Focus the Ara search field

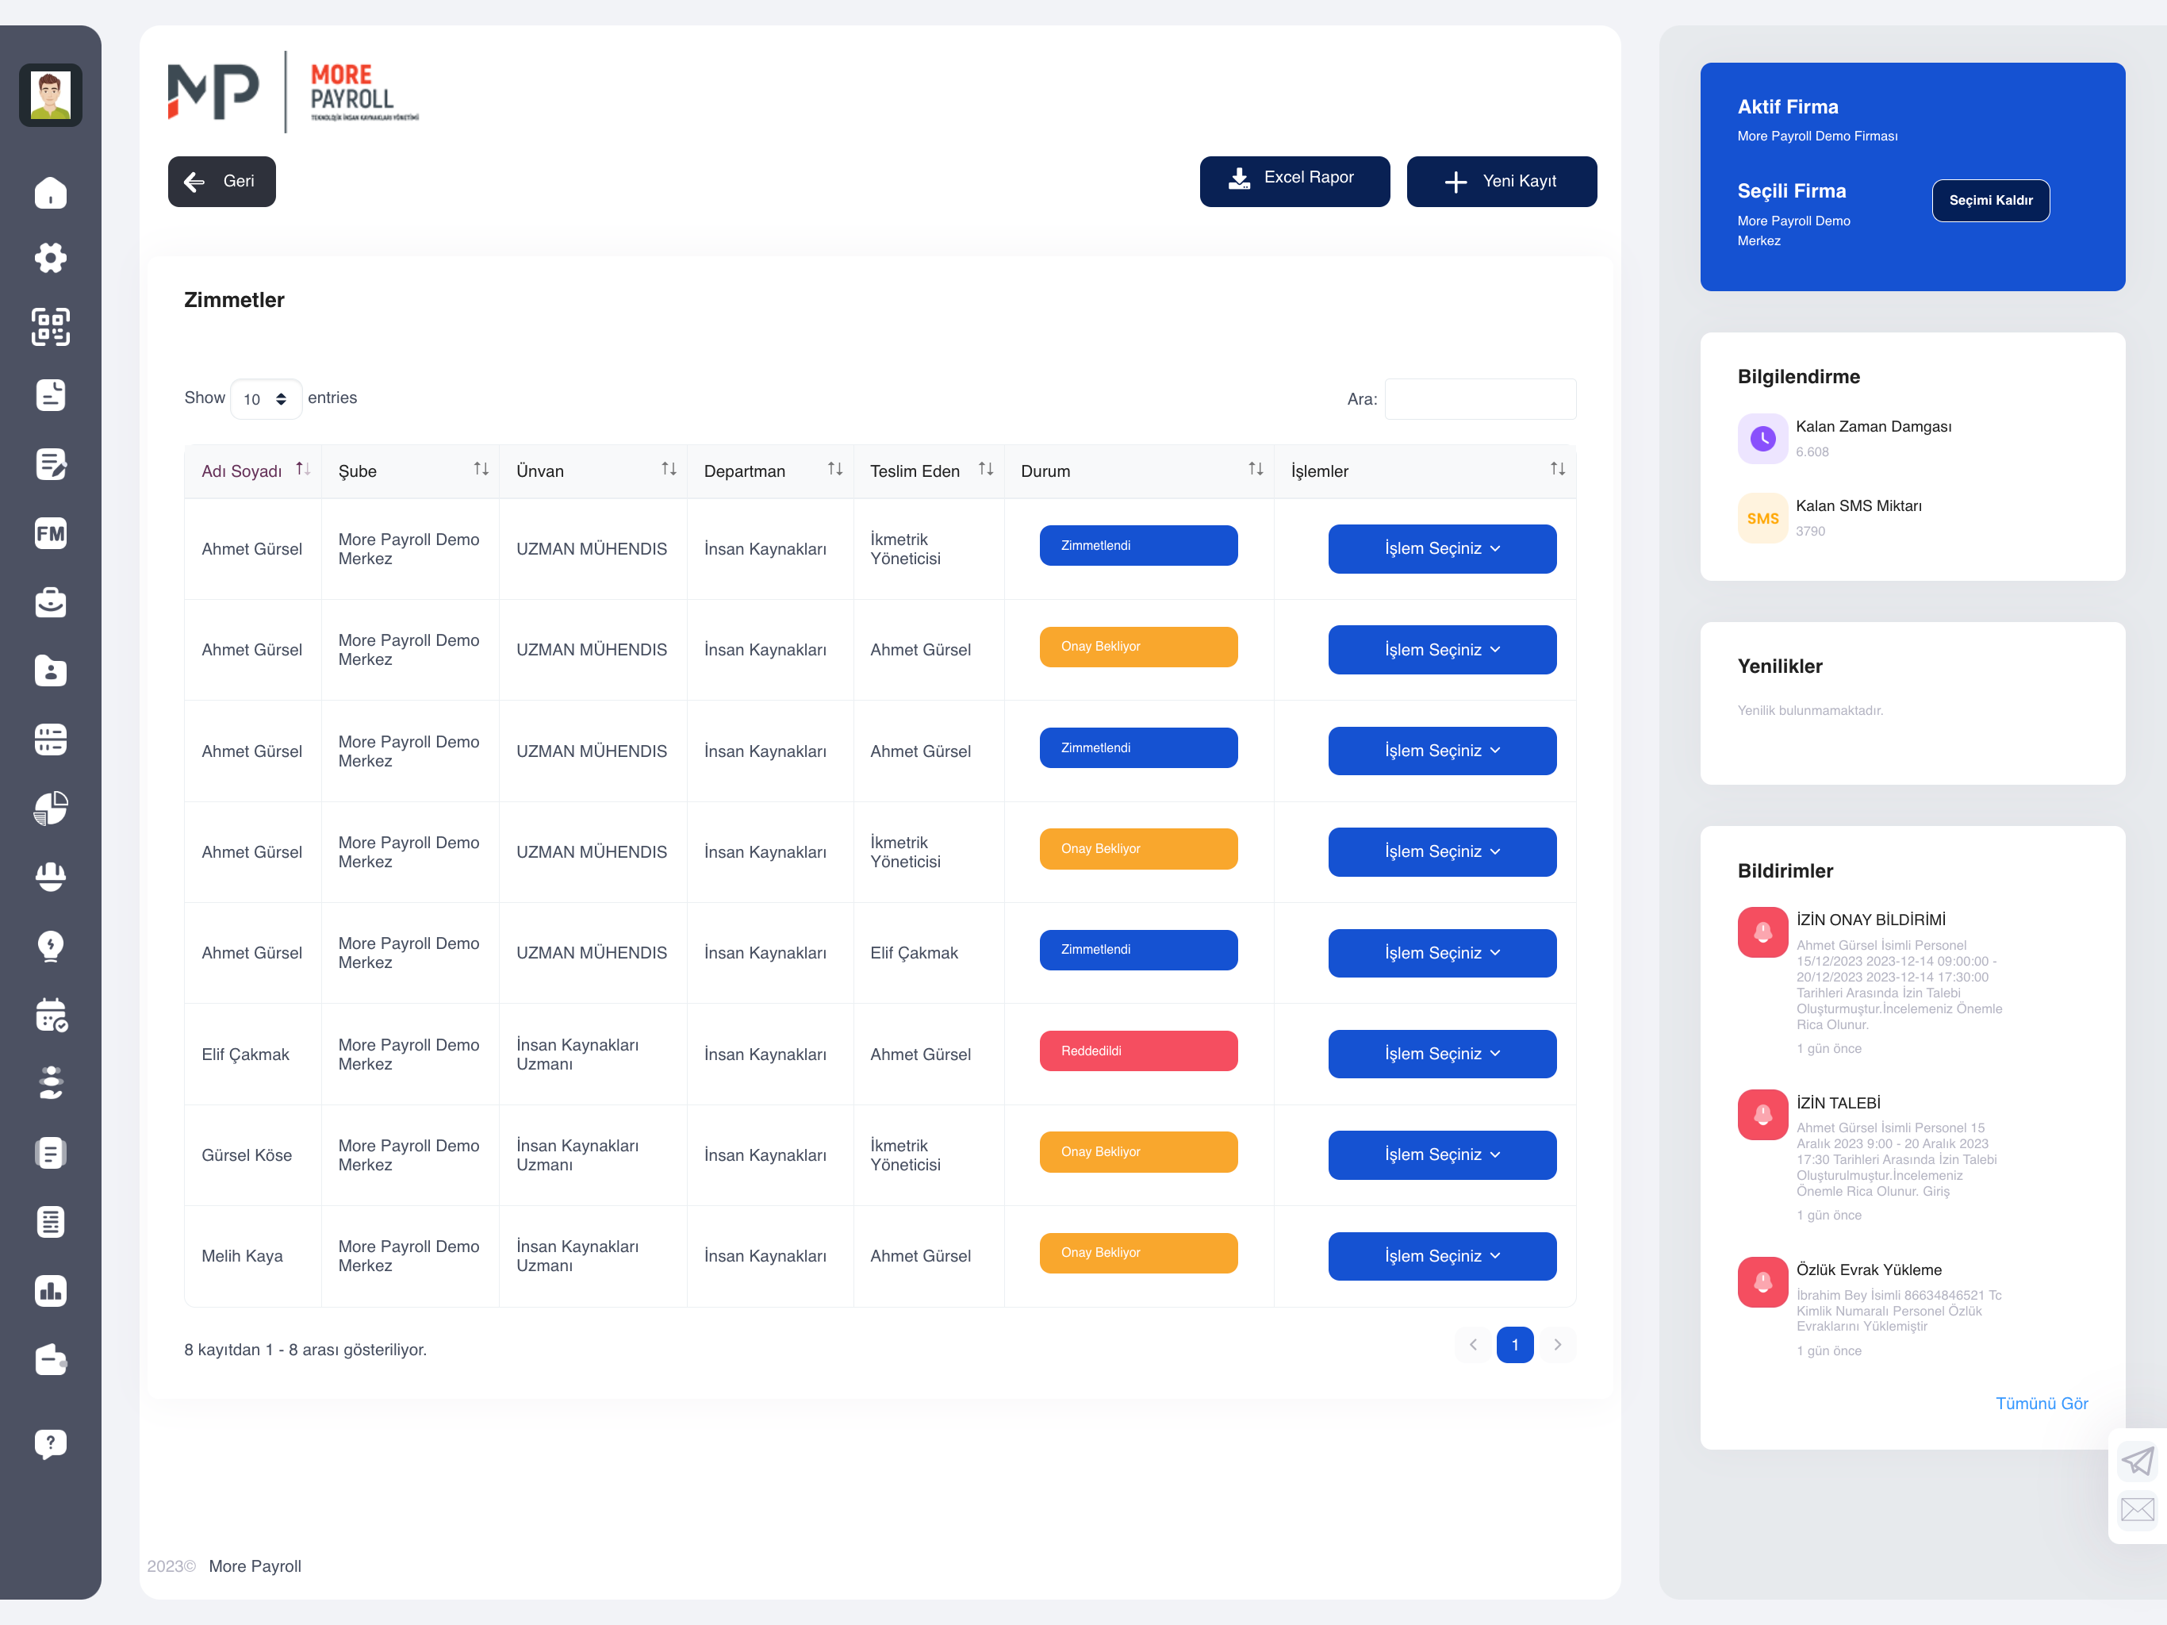tap(1480, 399)
